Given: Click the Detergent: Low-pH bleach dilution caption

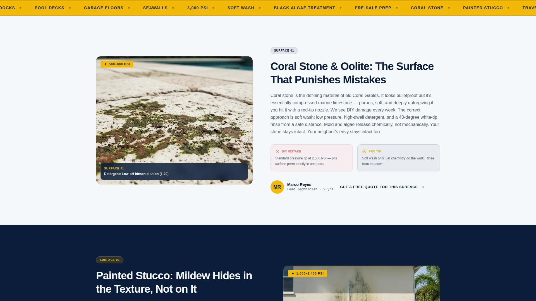Looking at the screenshot, I should (136, 174).
